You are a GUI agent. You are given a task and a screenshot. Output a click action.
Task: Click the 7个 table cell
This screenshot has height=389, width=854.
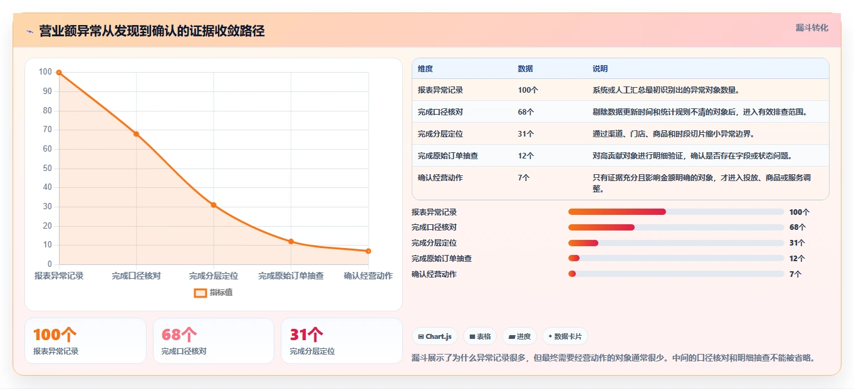point(524,178)
